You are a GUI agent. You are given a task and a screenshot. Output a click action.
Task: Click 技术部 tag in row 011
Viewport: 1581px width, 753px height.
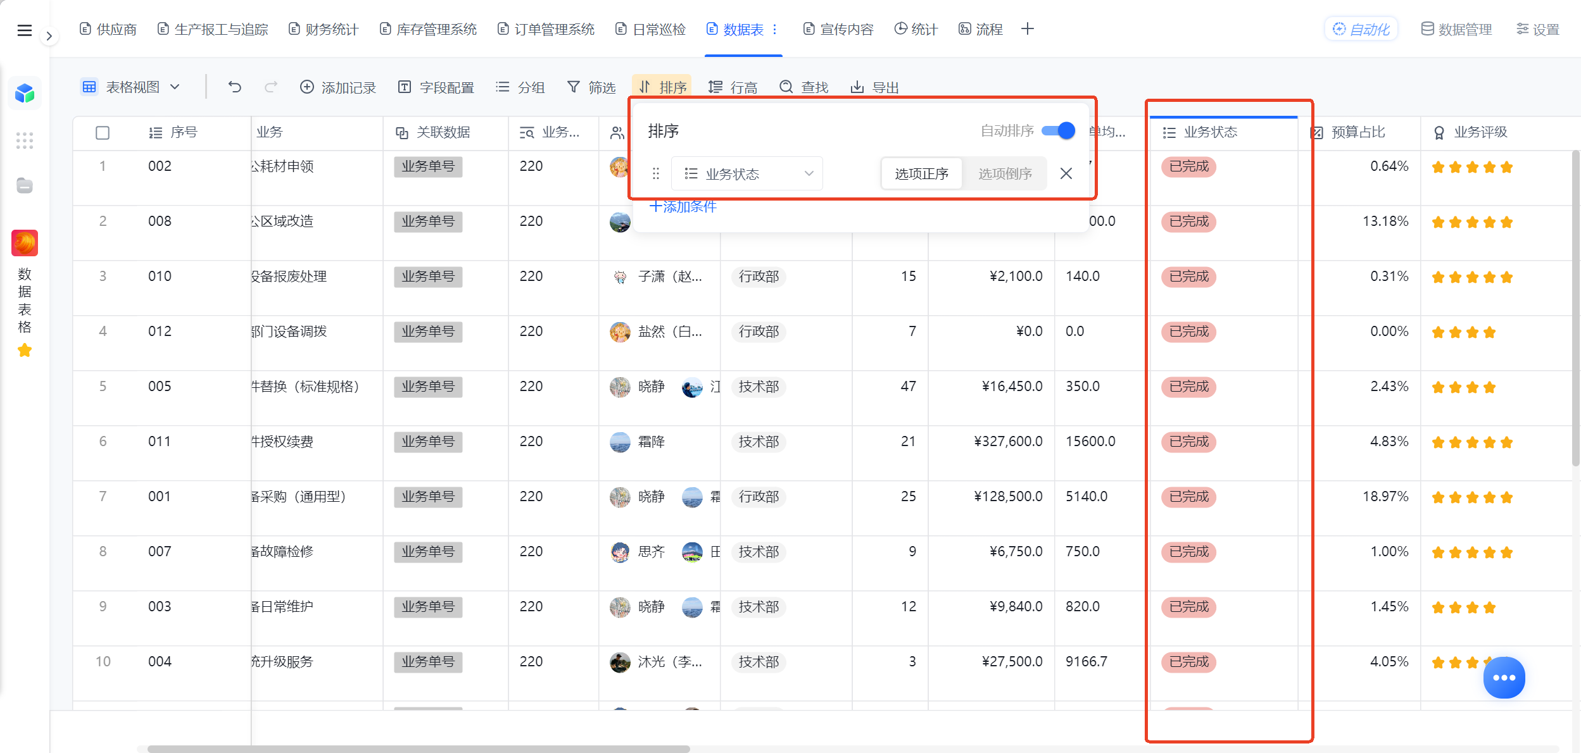tap(759, 442)
